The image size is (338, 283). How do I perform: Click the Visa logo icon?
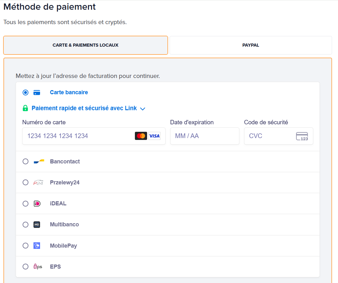pos(154,136)
